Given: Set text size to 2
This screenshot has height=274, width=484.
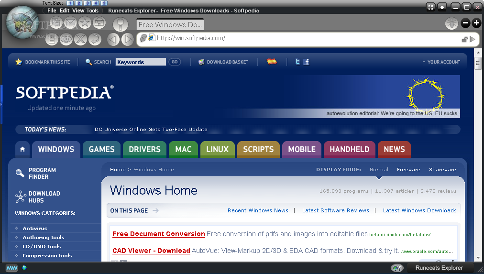Looking at the screenshot, I should pos(79,3).
